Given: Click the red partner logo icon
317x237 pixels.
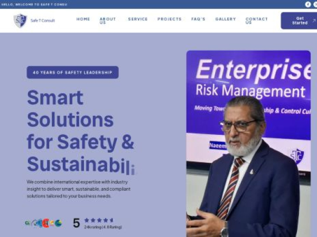Looking at the screenshot, I should tap(46, 223).
